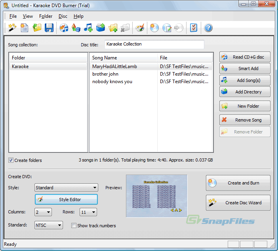This screenshot has width=278, height=251.
Task: Click file path of MaryHadALittleLamb row
Action: click(184, 67)
